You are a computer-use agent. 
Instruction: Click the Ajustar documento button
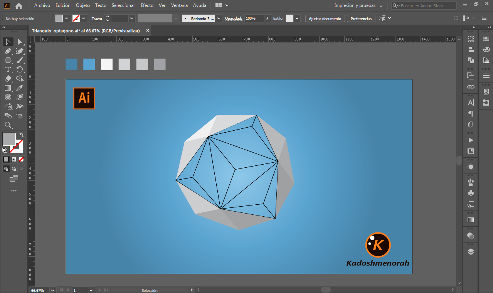pyautogui.click(x=325, y=19)
